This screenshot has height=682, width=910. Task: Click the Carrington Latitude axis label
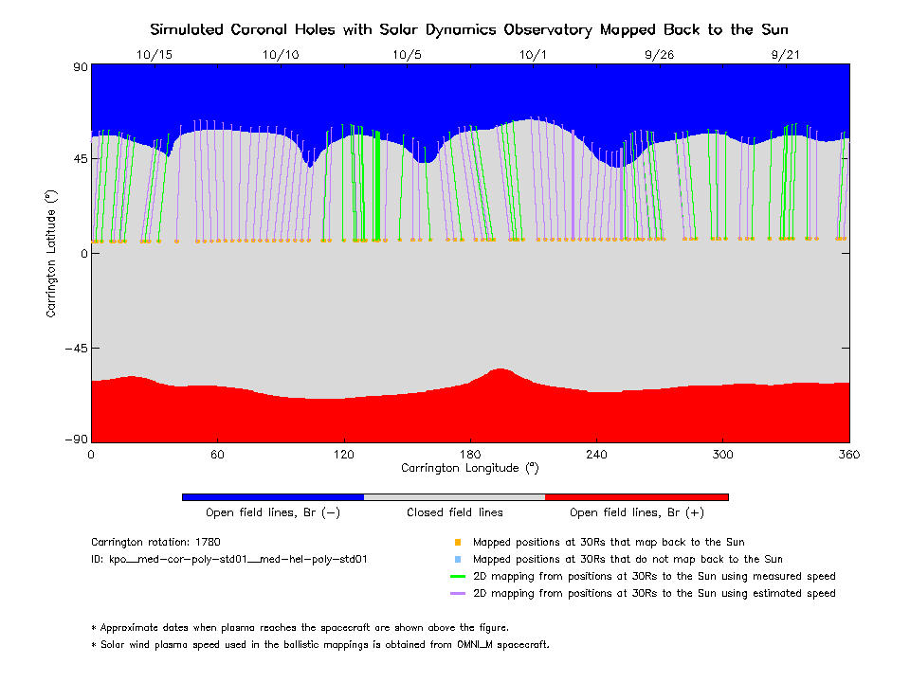(51, 253)
